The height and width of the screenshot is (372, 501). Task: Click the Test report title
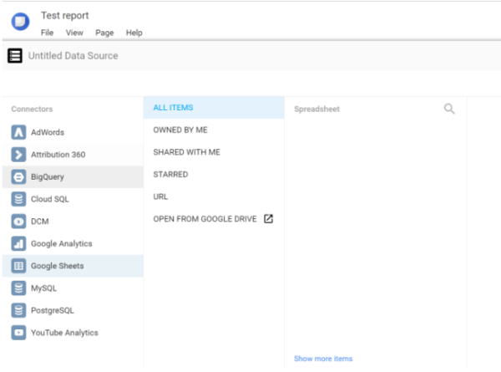(64, 15)
